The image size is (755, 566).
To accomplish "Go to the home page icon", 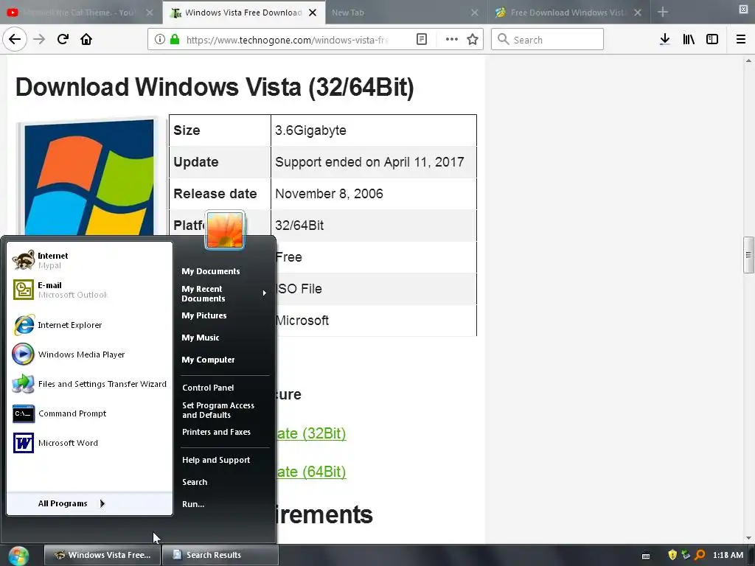I will (x=86, y=39).
